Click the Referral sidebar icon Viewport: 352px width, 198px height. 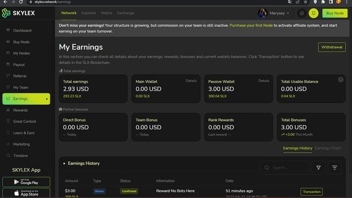click(8, 76)
